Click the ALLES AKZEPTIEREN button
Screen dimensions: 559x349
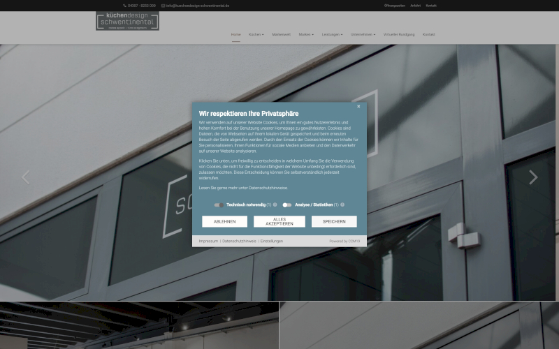click(279, 221)
